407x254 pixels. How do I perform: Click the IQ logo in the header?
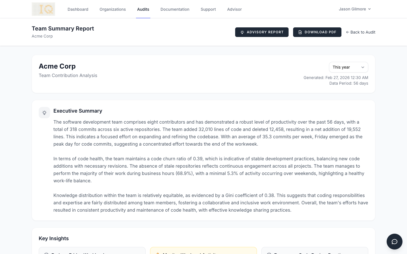[43, 9]
